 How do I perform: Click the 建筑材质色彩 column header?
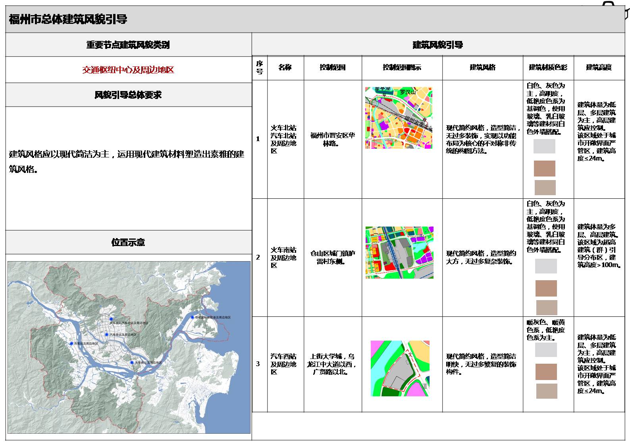pos(548,68)
